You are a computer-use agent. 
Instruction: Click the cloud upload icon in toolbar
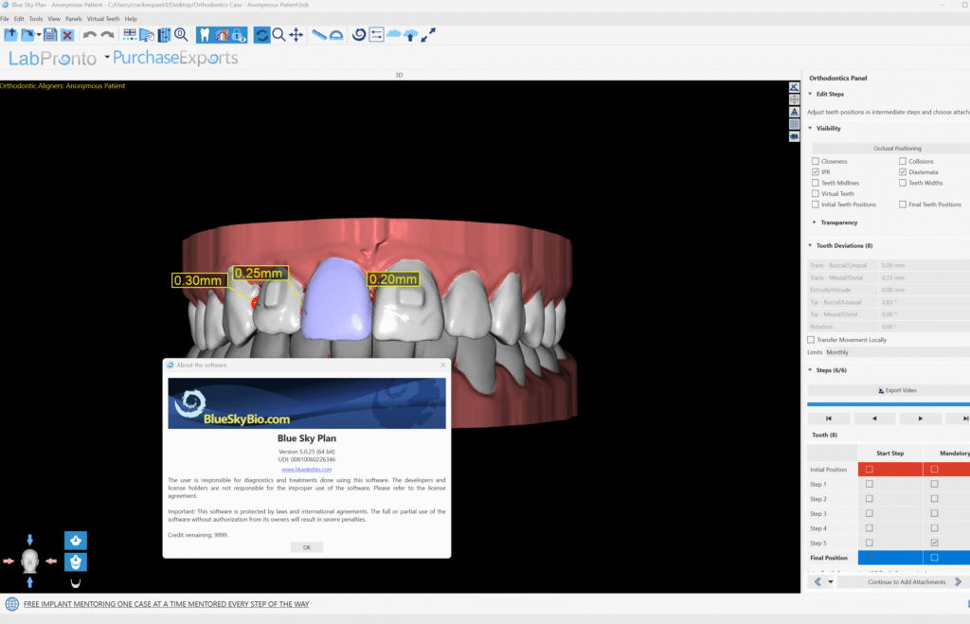[410, 35]
